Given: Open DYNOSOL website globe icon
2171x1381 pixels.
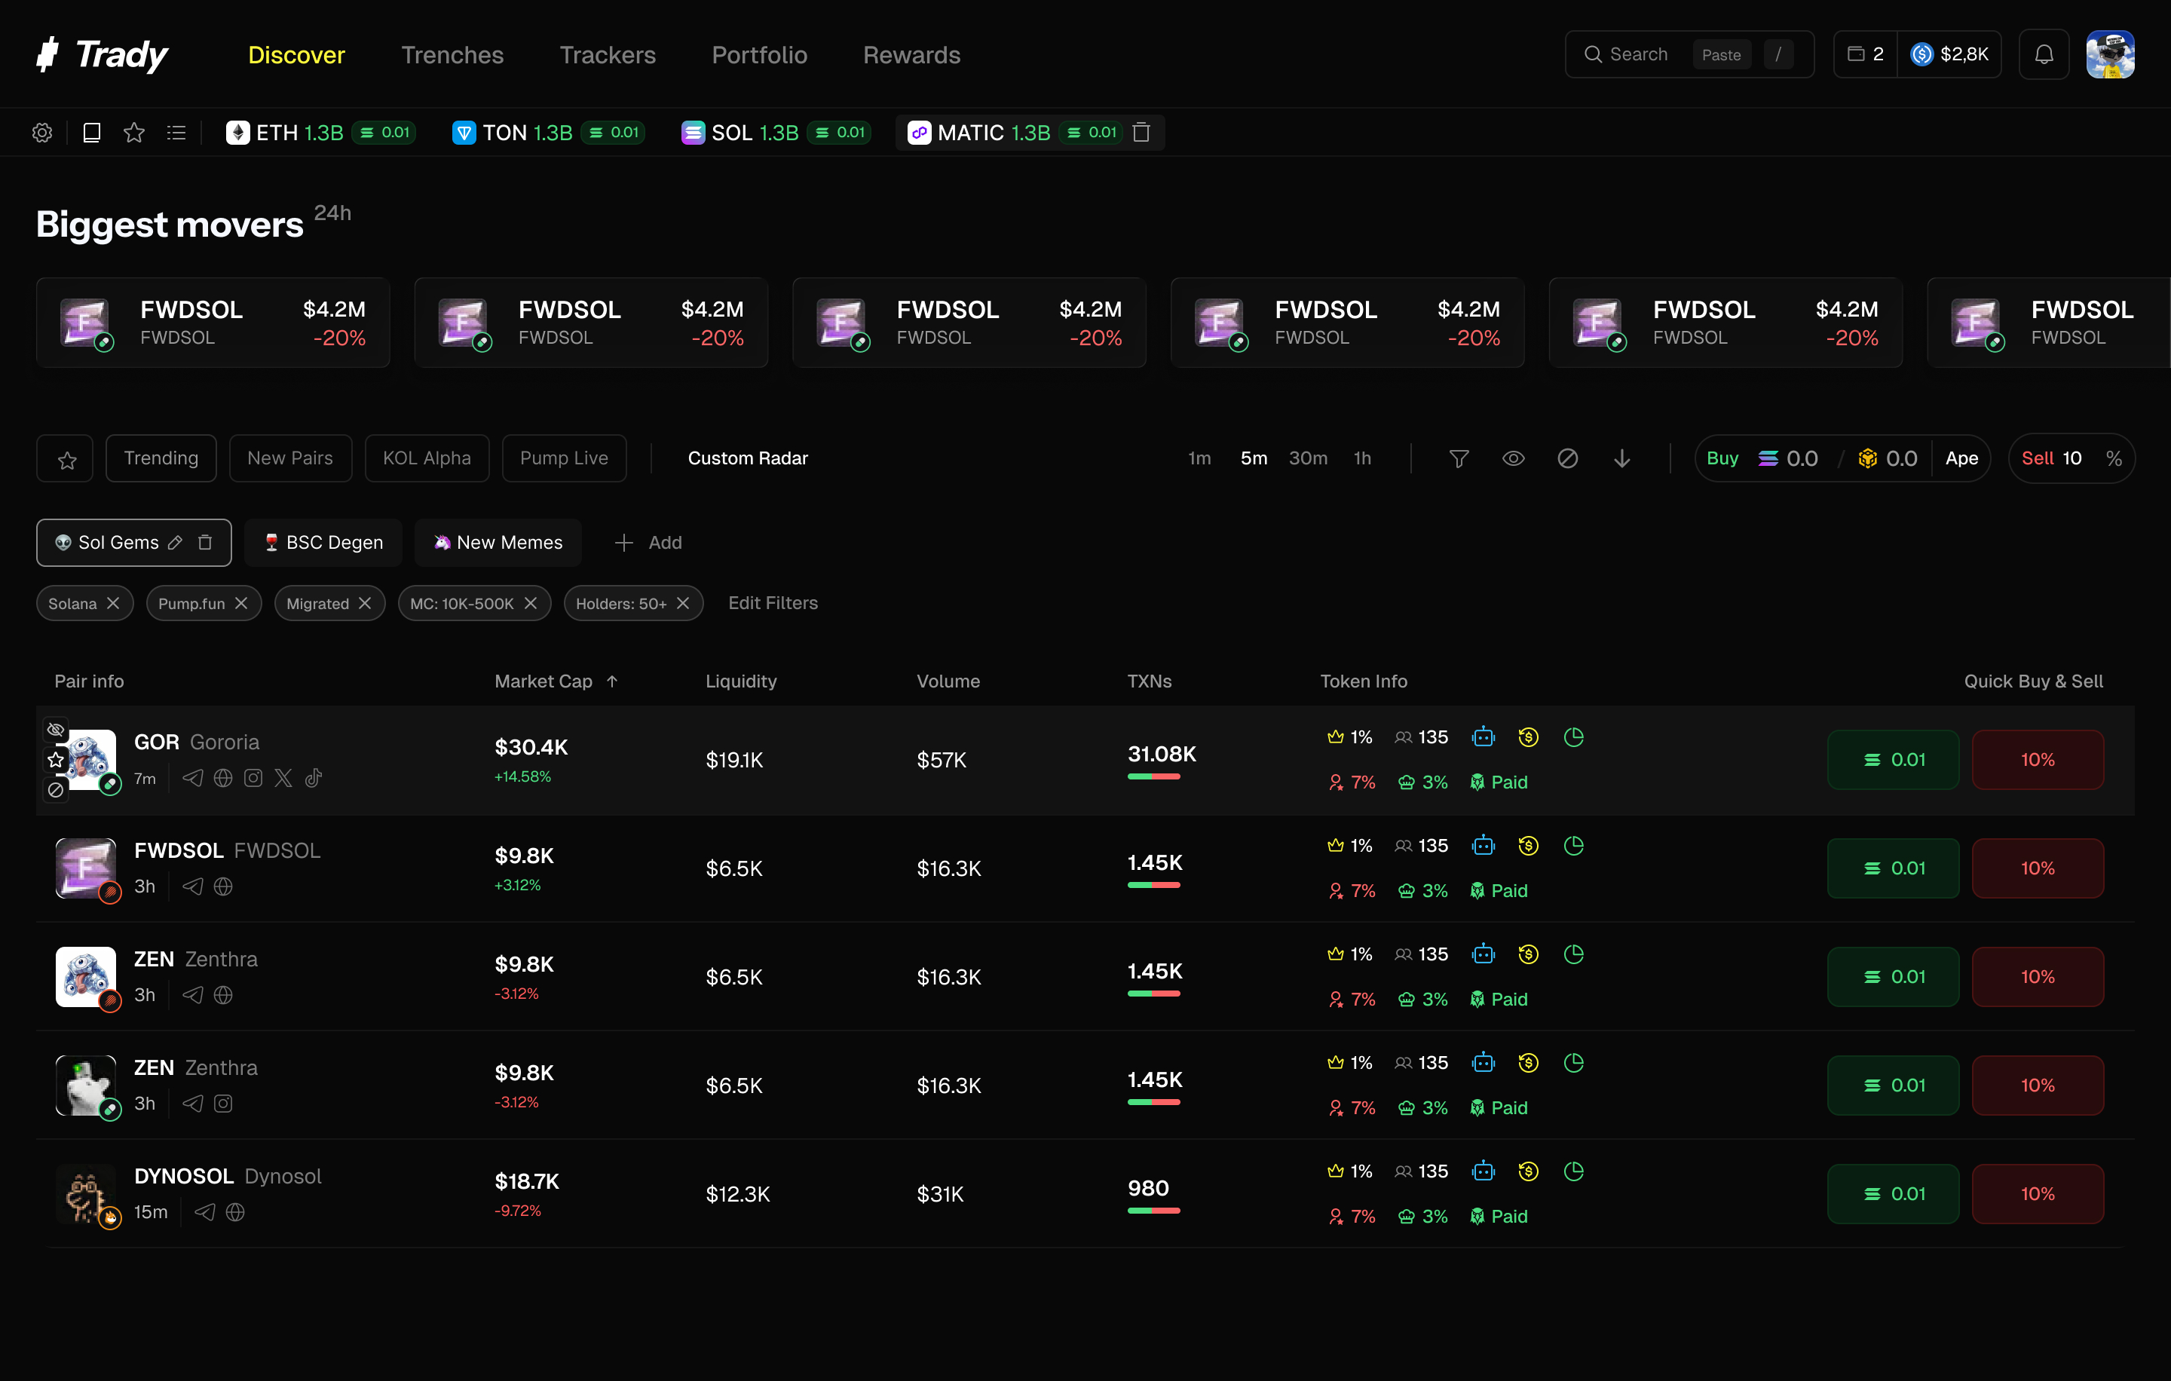Looking at the screenshot, I should click(x=235, y=1212).
